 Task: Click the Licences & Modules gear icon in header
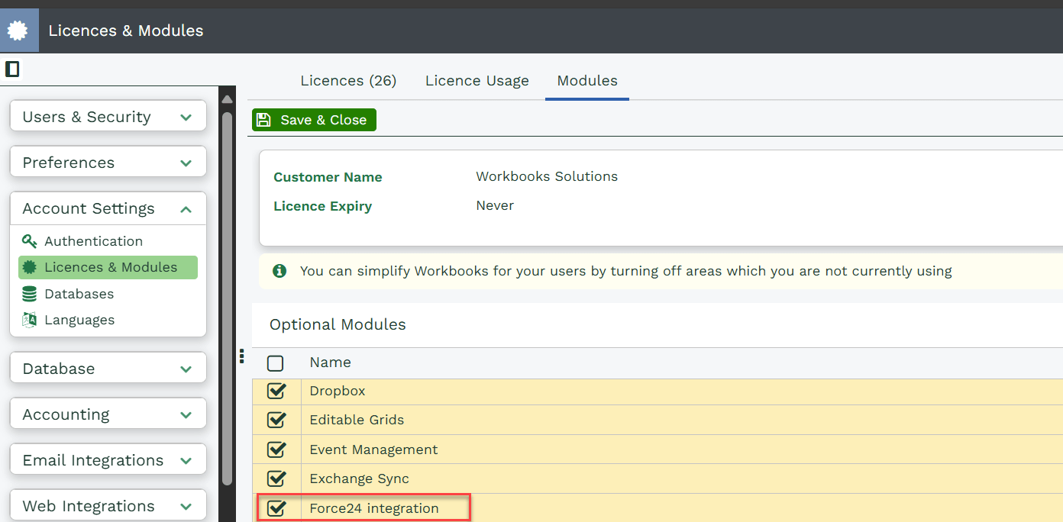[x=18, y=31]
